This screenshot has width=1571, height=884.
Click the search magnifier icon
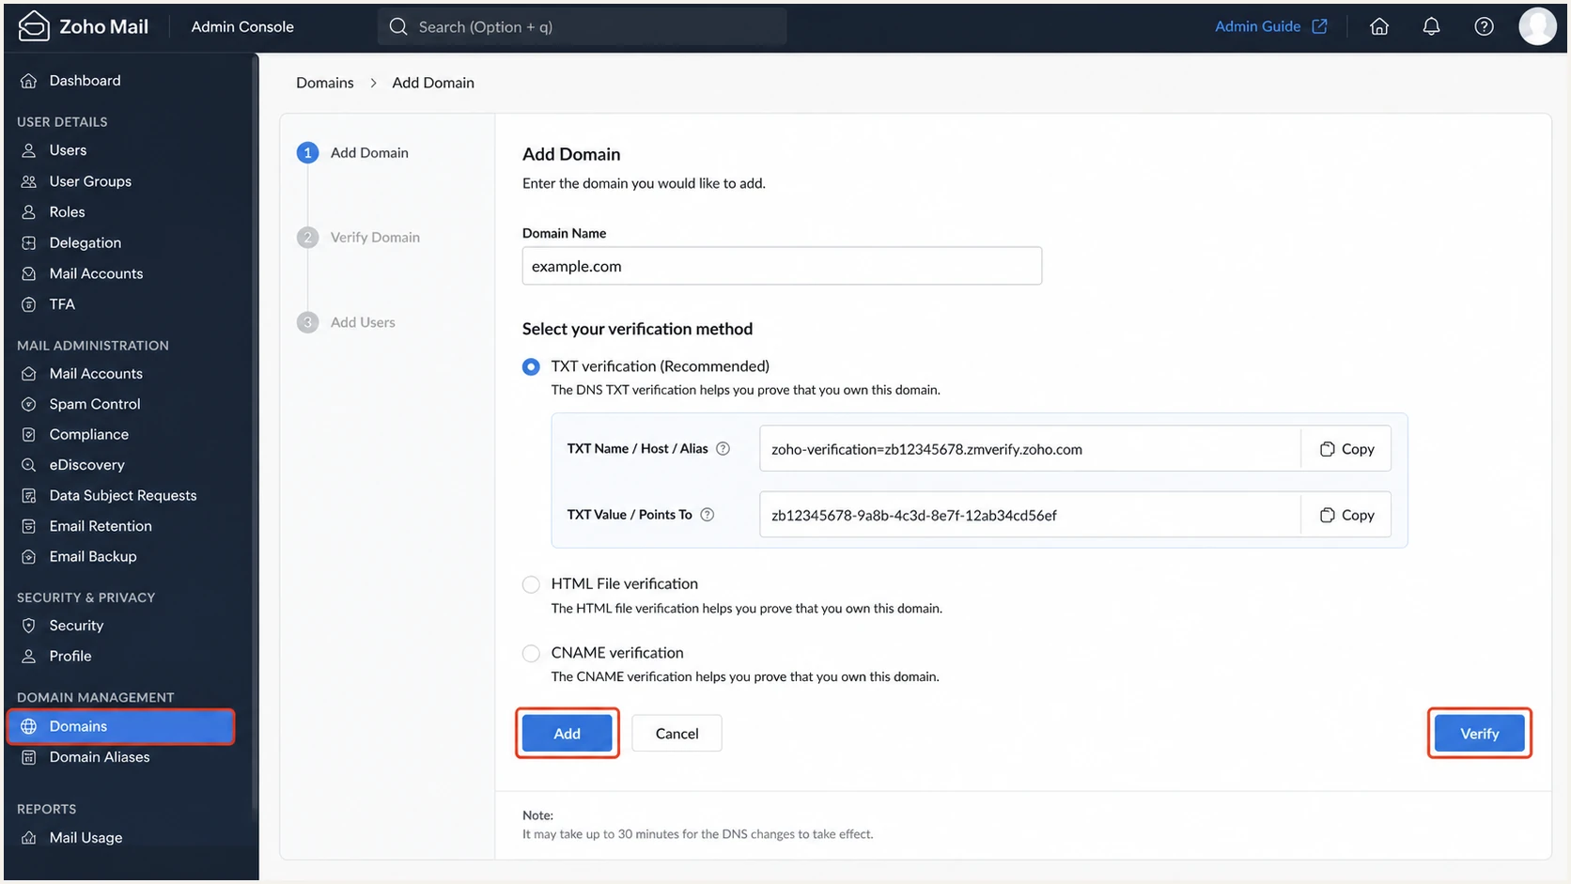tap(398, 26)
